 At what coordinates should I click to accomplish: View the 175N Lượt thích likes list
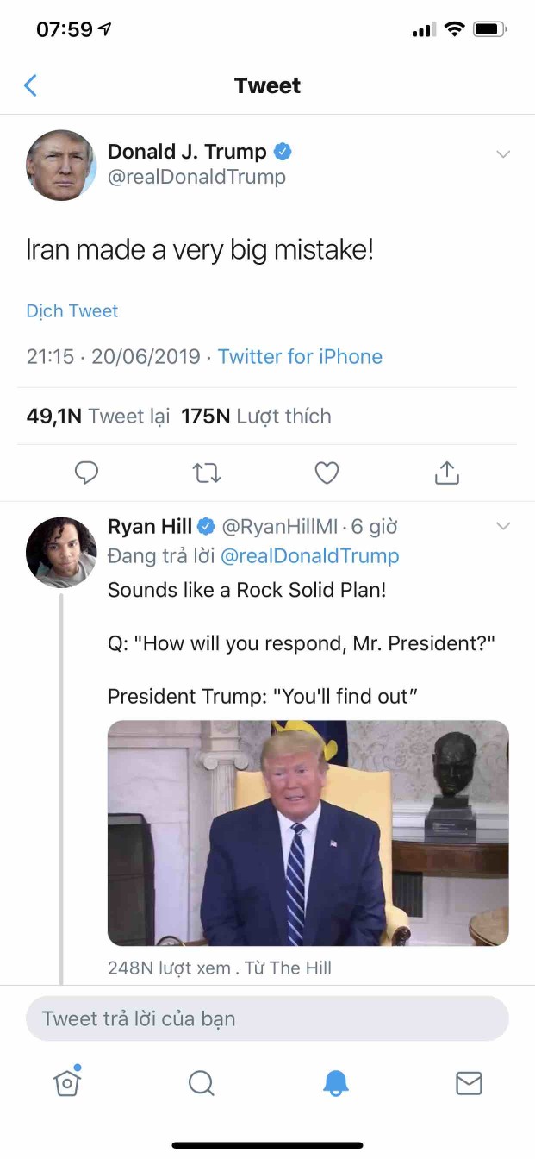point(256,417)
